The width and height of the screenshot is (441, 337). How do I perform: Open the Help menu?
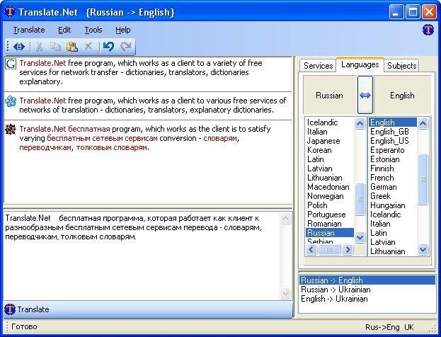pyautogui.click(x=123, y=30)
